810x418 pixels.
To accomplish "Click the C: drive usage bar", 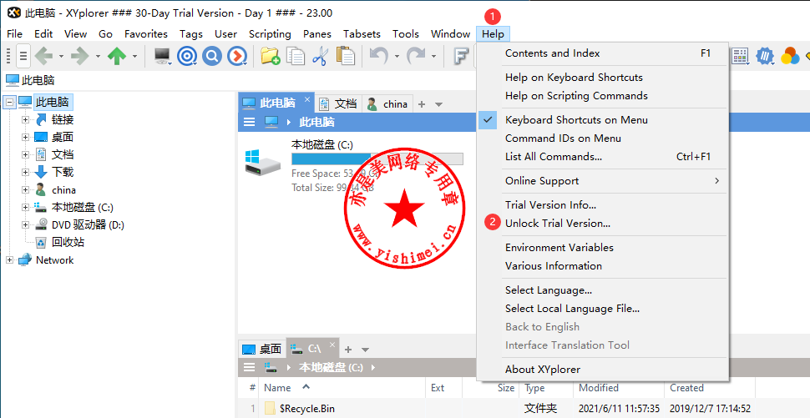I will point(377,159).
